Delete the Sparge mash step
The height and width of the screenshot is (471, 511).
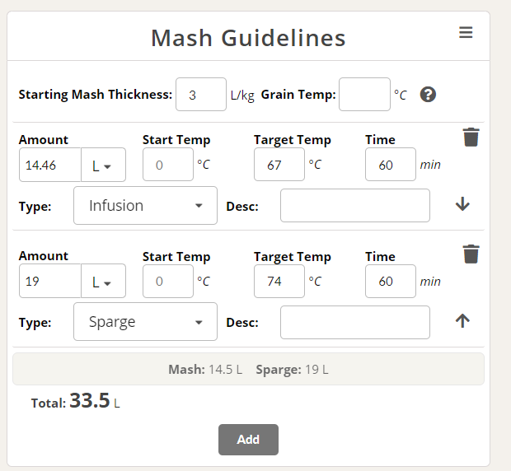(x=471, y=254)
